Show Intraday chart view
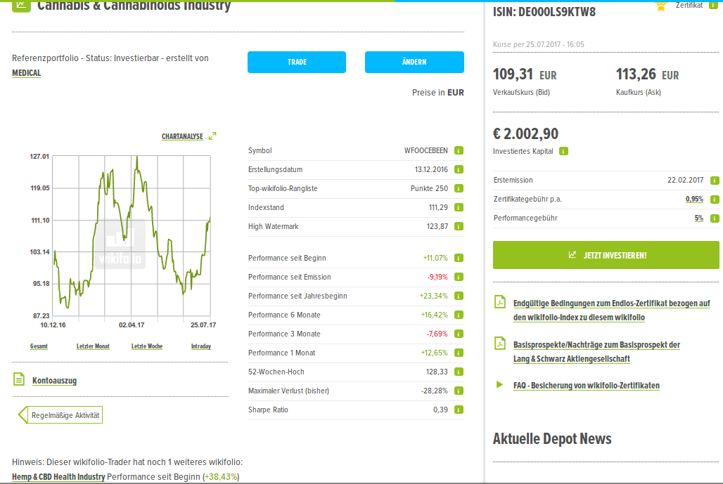Screen dimensions: 723x484 point(200,346)
